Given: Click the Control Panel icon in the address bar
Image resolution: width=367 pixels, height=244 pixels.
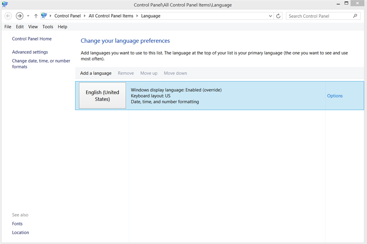Looking at the screenshot, I should (x=44, y=16).
